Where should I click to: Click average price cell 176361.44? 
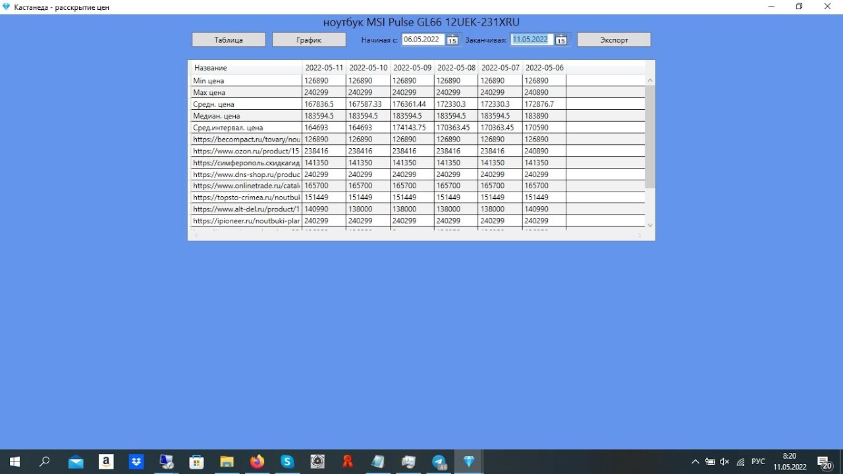[x=412, y=105]
